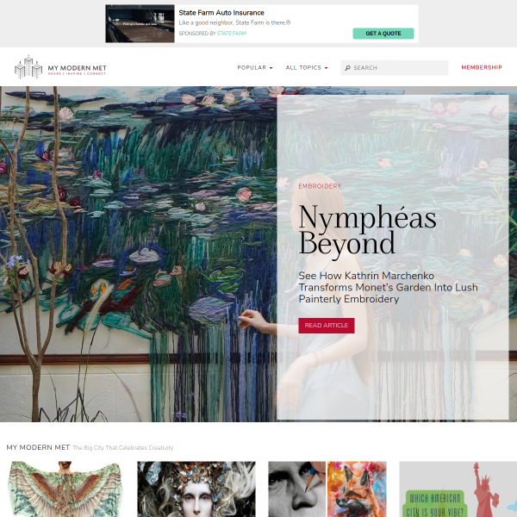517x517 pixels.
Task: Expand the All Topics dropdown
Action: click(307, 67)
